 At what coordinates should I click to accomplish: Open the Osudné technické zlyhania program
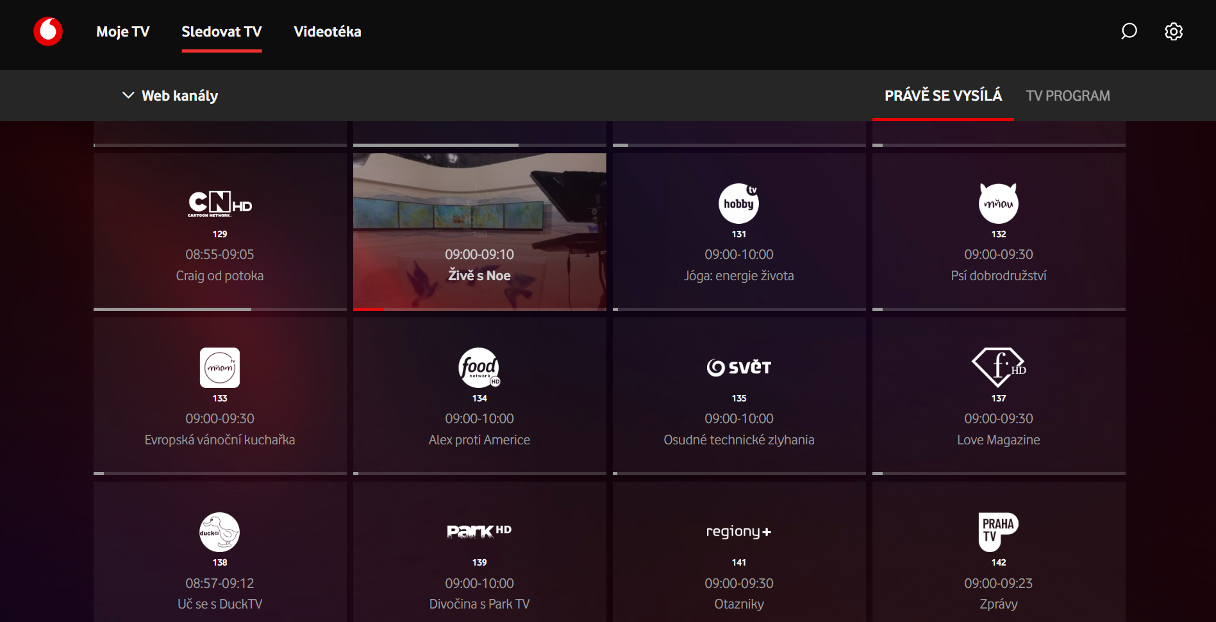click(x=738, y=440)
